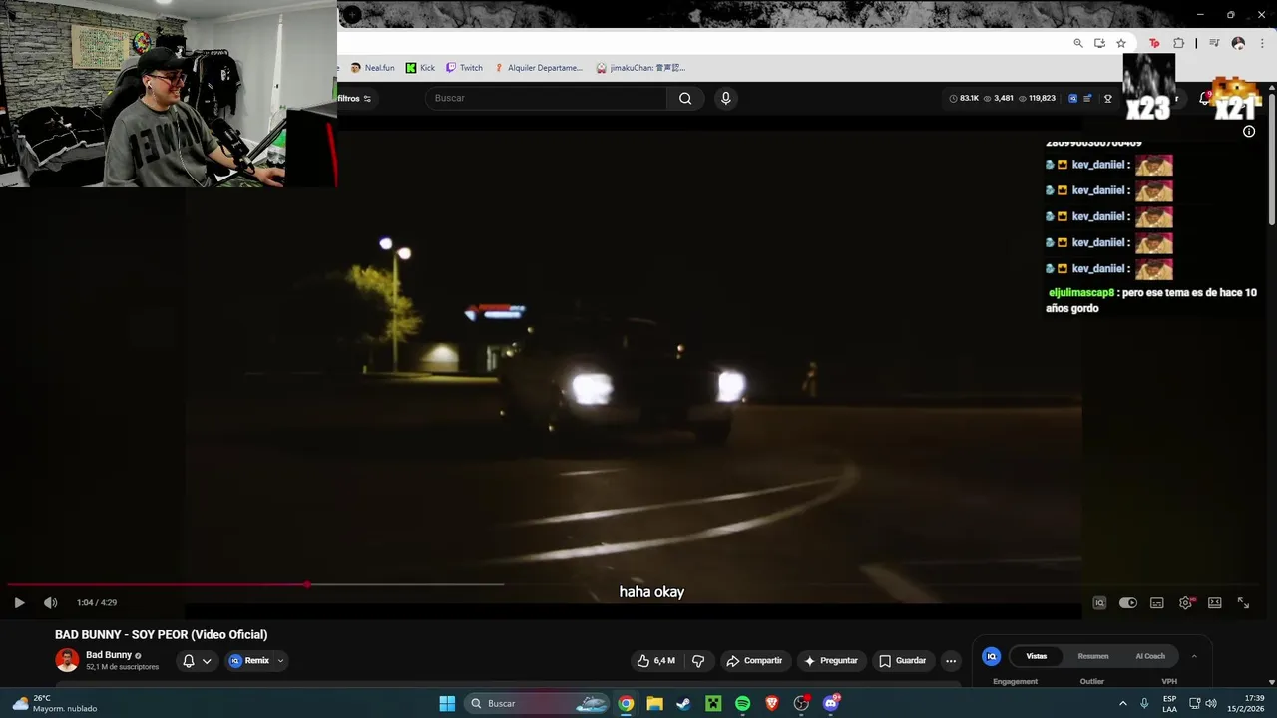1277x718 pixels.
Task: Open the Windows Start menu
Action: [447, 703]
